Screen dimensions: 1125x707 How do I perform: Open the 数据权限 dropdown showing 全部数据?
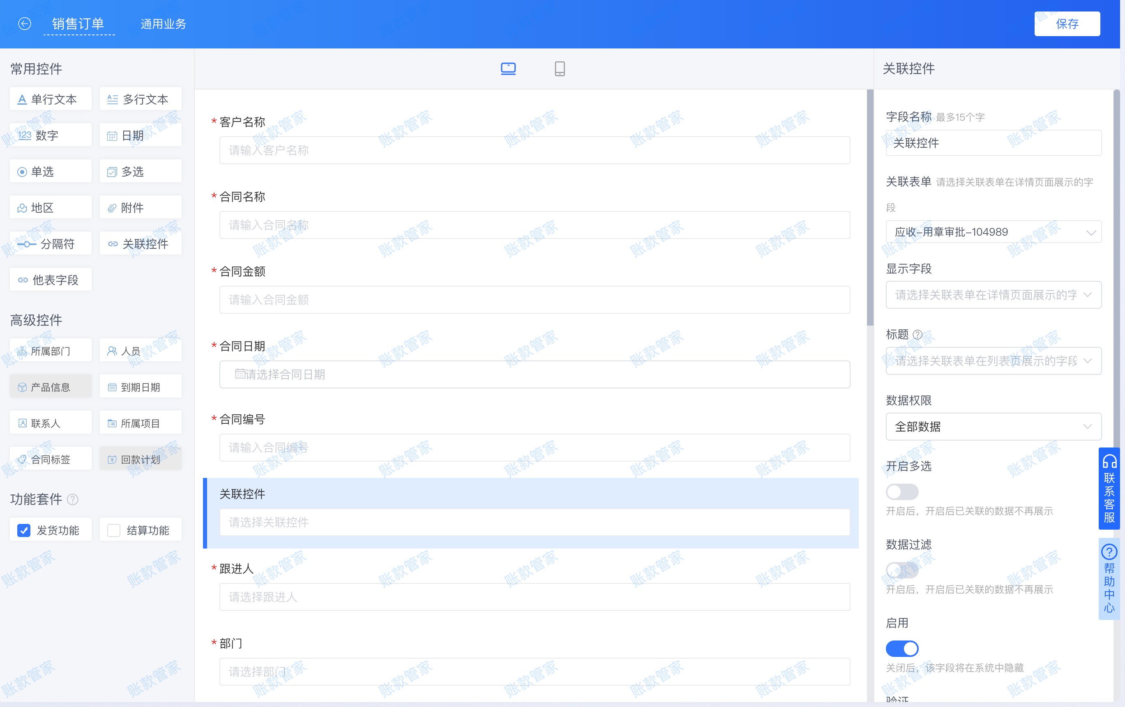coord(993,426)
